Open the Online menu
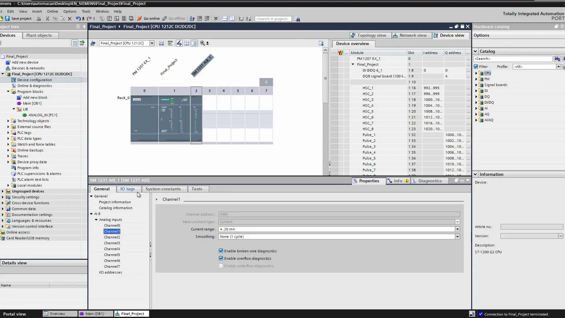 [52, 11]
